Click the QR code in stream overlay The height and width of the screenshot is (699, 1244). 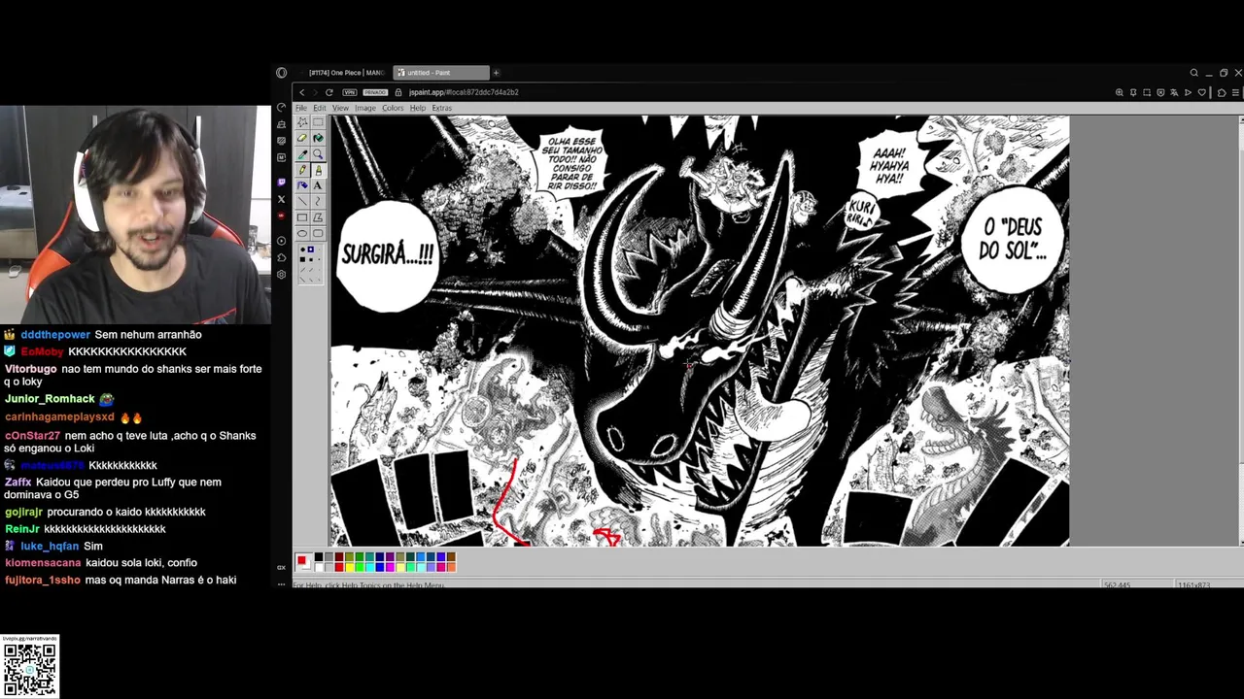pos(30,669)
